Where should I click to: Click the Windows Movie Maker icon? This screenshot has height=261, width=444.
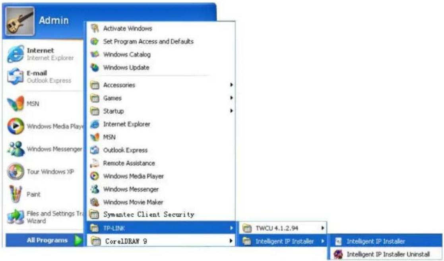(x=95, y=202)
